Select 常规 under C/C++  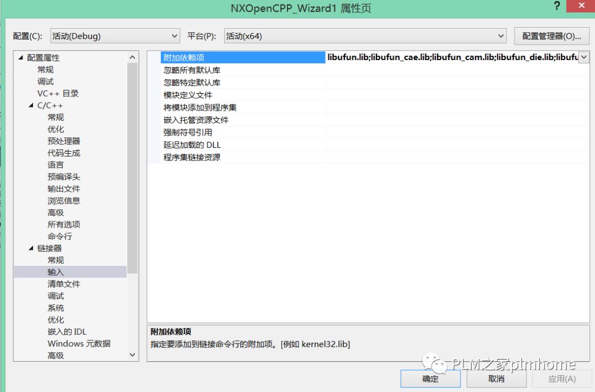56,117
